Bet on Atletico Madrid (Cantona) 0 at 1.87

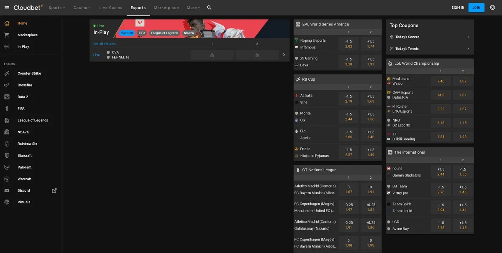tap(348, 190)
